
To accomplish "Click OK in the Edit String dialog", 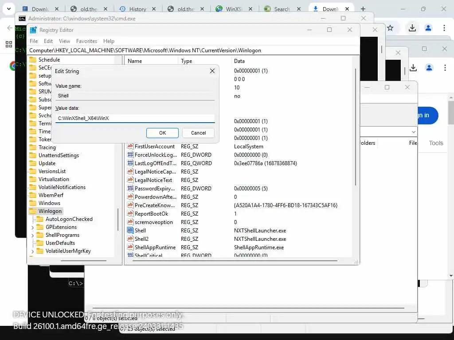I will pos(162,133).
